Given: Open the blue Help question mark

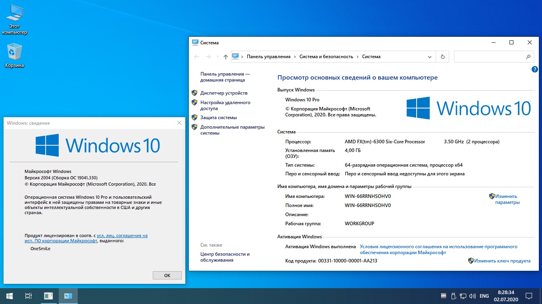Looking at the screenshot, I should [534, 69].
